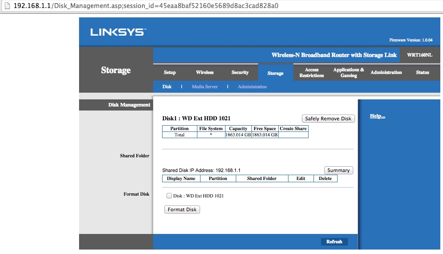Select the Storage tab
The image size is (443, 254).
tap(276, 73)
